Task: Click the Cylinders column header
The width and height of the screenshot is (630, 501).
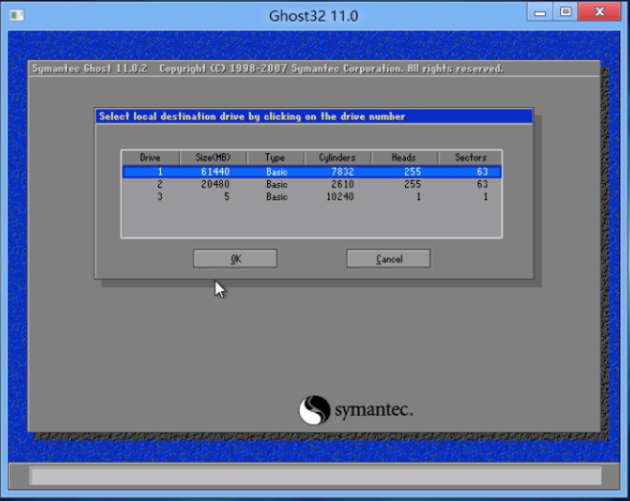Action: [x=337, y=158]
